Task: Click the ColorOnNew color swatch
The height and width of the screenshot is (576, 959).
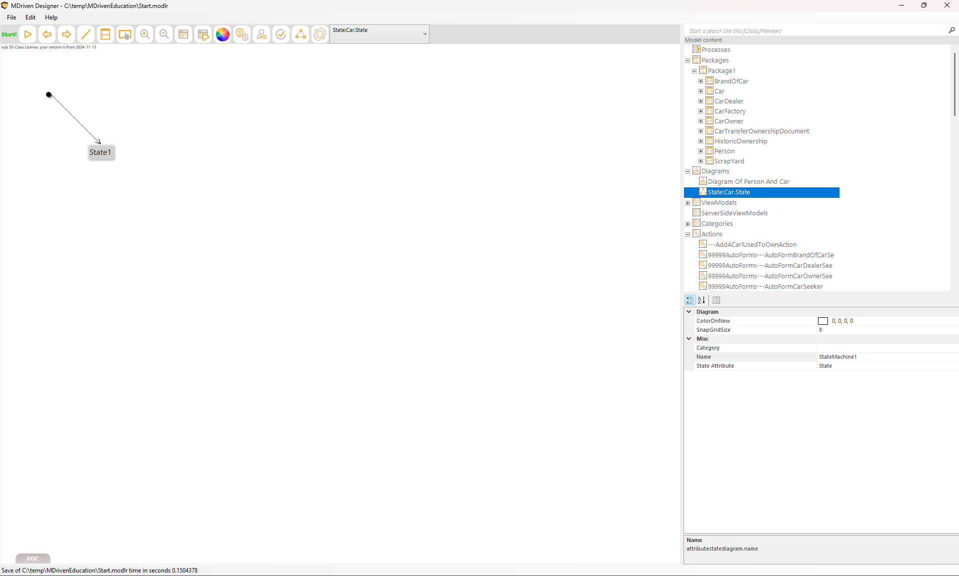Action: [822, 321]
